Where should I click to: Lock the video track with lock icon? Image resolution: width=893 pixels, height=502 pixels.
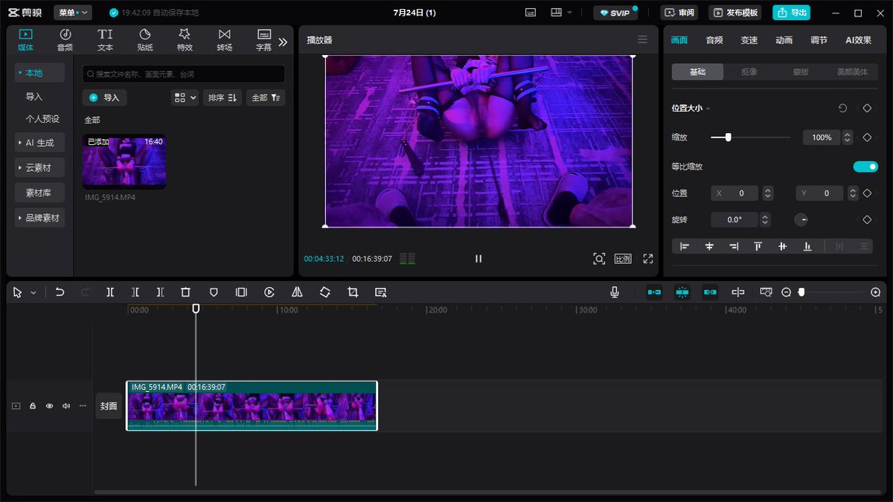(33, 406)
